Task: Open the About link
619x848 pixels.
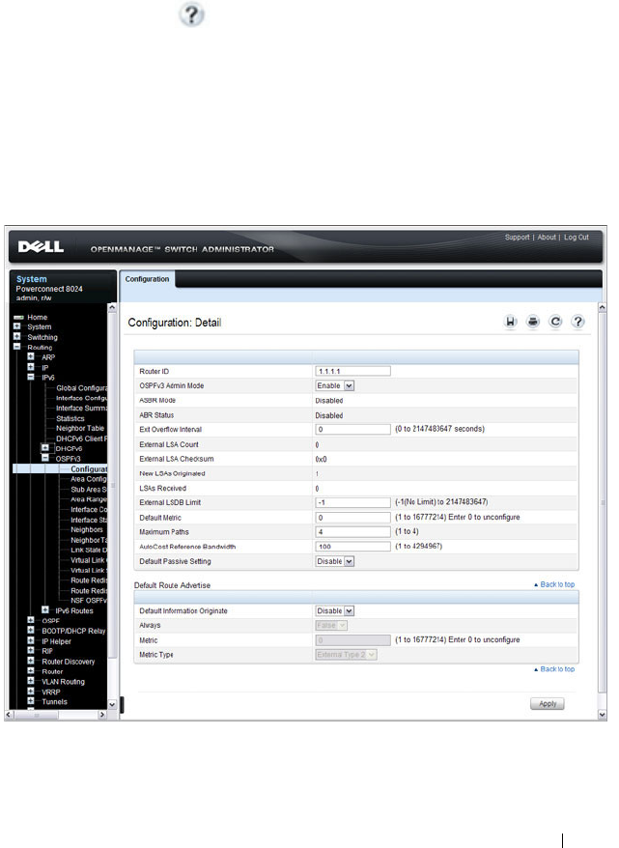Action: 547,237
